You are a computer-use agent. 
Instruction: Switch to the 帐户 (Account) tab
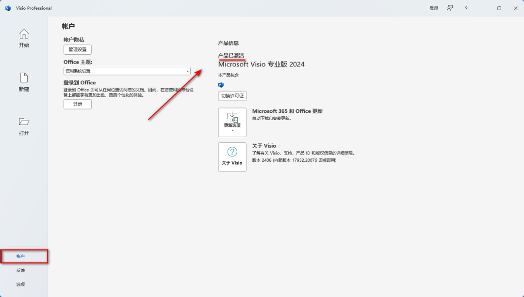(x=20, y=256)
